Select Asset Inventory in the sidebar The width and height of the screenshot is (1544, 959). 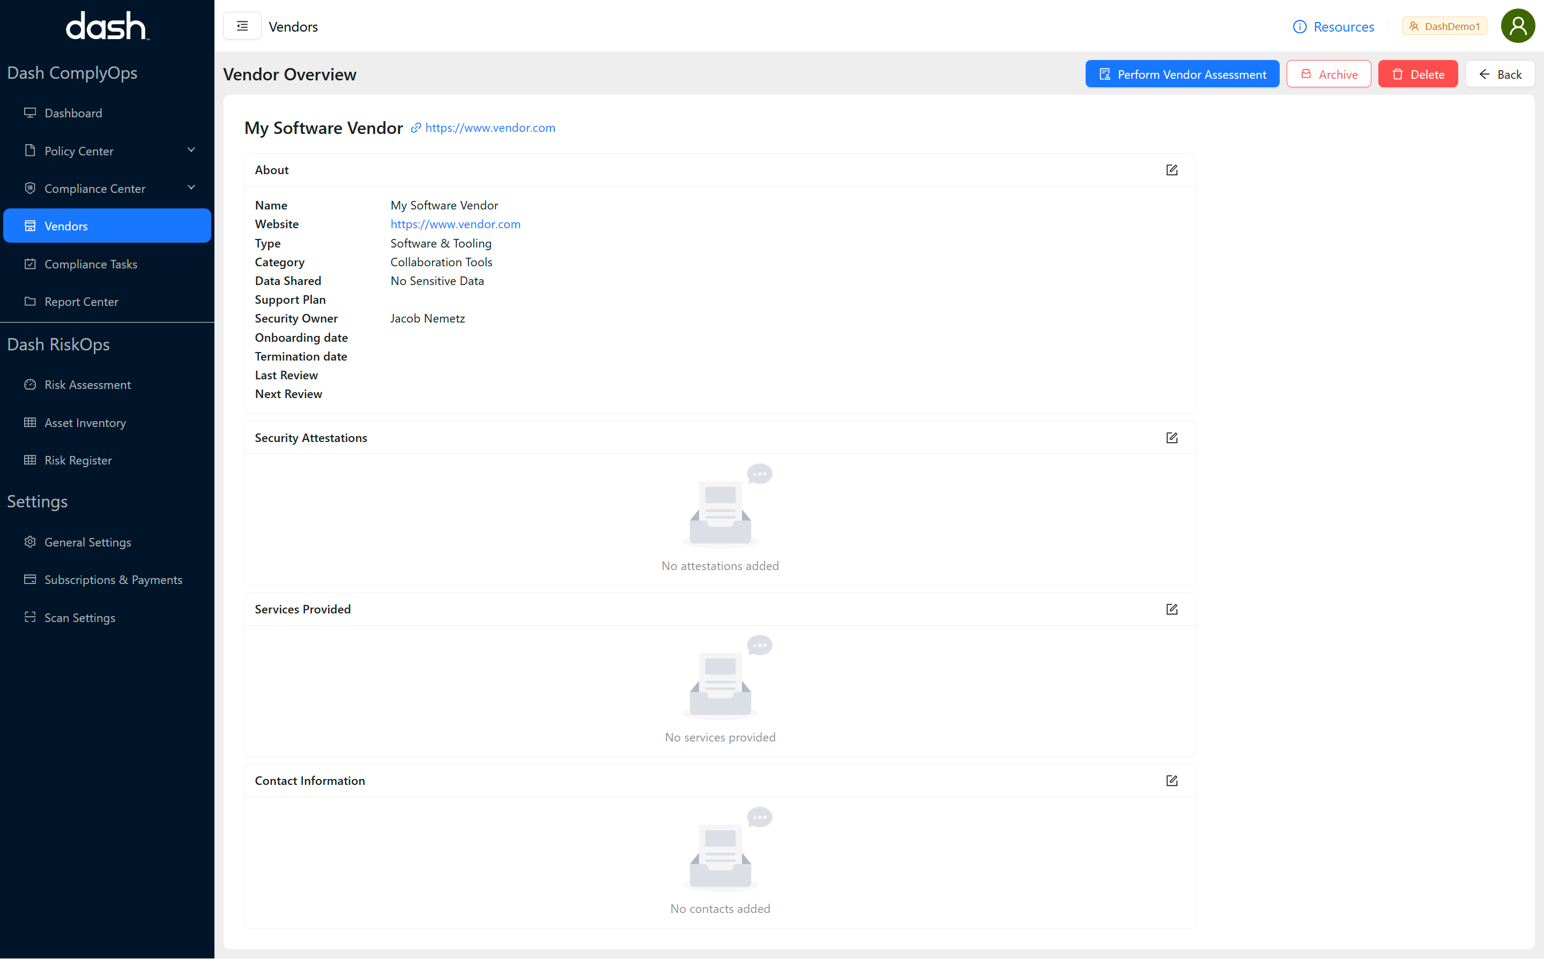tap(85, 422)
